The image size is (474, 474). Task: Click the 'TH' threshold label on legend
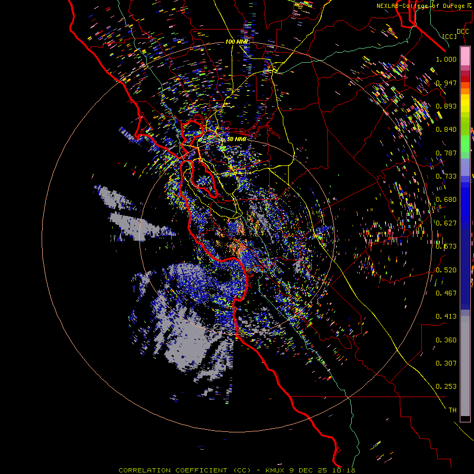[452, 410]
